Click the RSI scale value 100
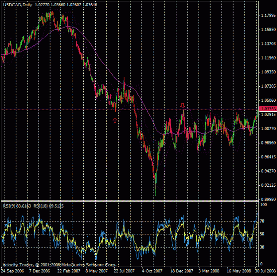The image size is (277, 276). click(264, 205)
